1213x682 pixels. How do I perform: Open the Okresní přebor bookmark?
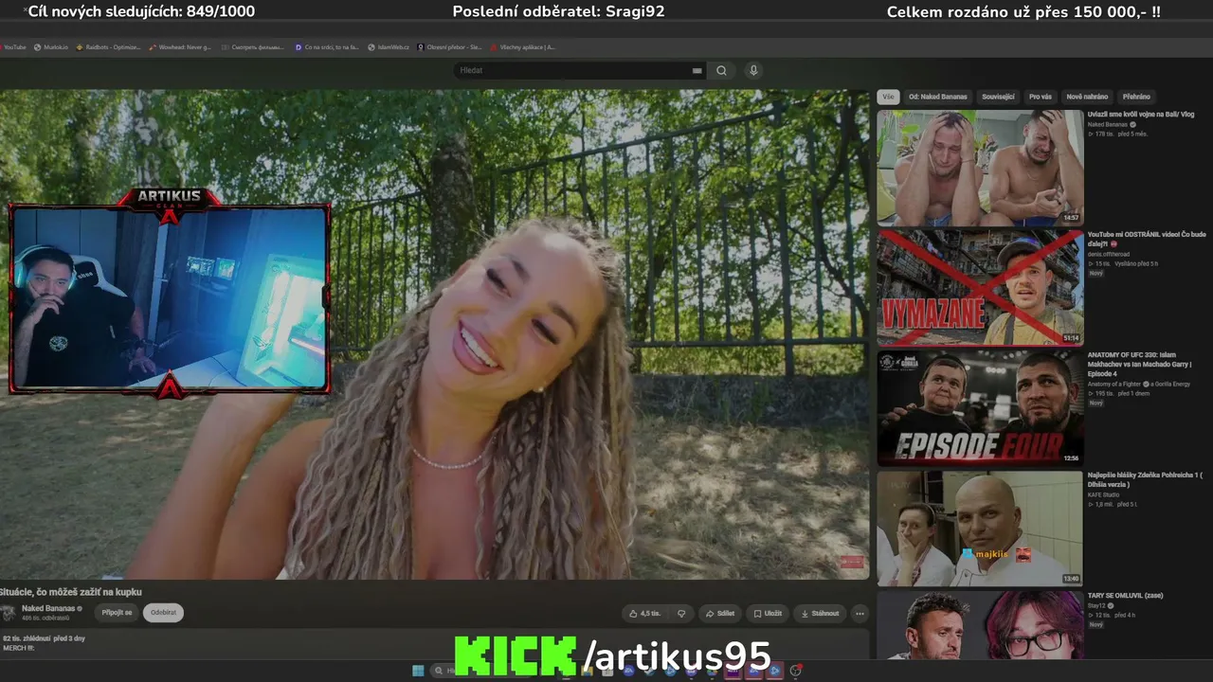pyautogui.click(x=450, y=46)
